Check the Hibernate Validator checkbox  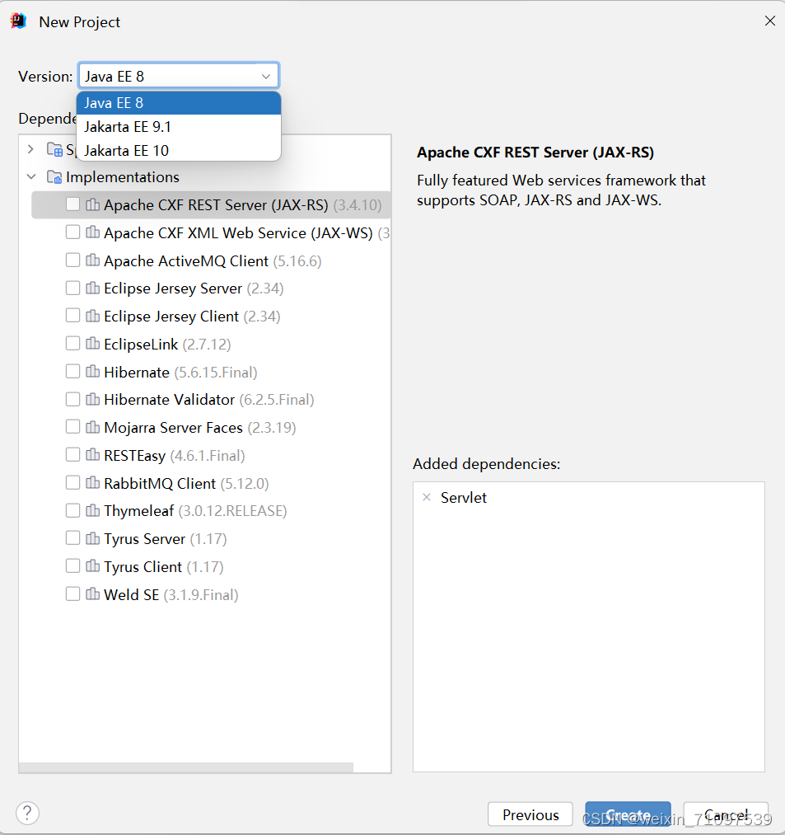click(x=72, y=400)
